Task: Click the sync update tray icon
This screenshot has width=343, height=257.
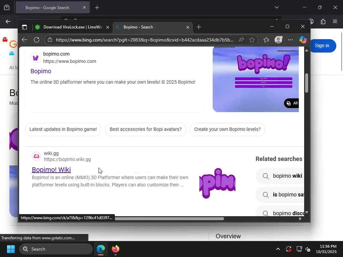Action: pos(288,249)
